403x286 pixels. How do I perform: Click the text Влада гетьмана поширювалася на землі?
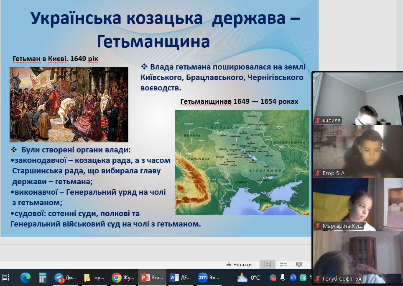coord(228,67)
